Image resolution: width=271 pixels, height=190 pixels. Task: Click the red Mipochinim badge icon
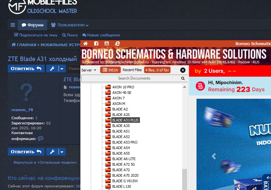pyautogui.click(x=200, y=86)
